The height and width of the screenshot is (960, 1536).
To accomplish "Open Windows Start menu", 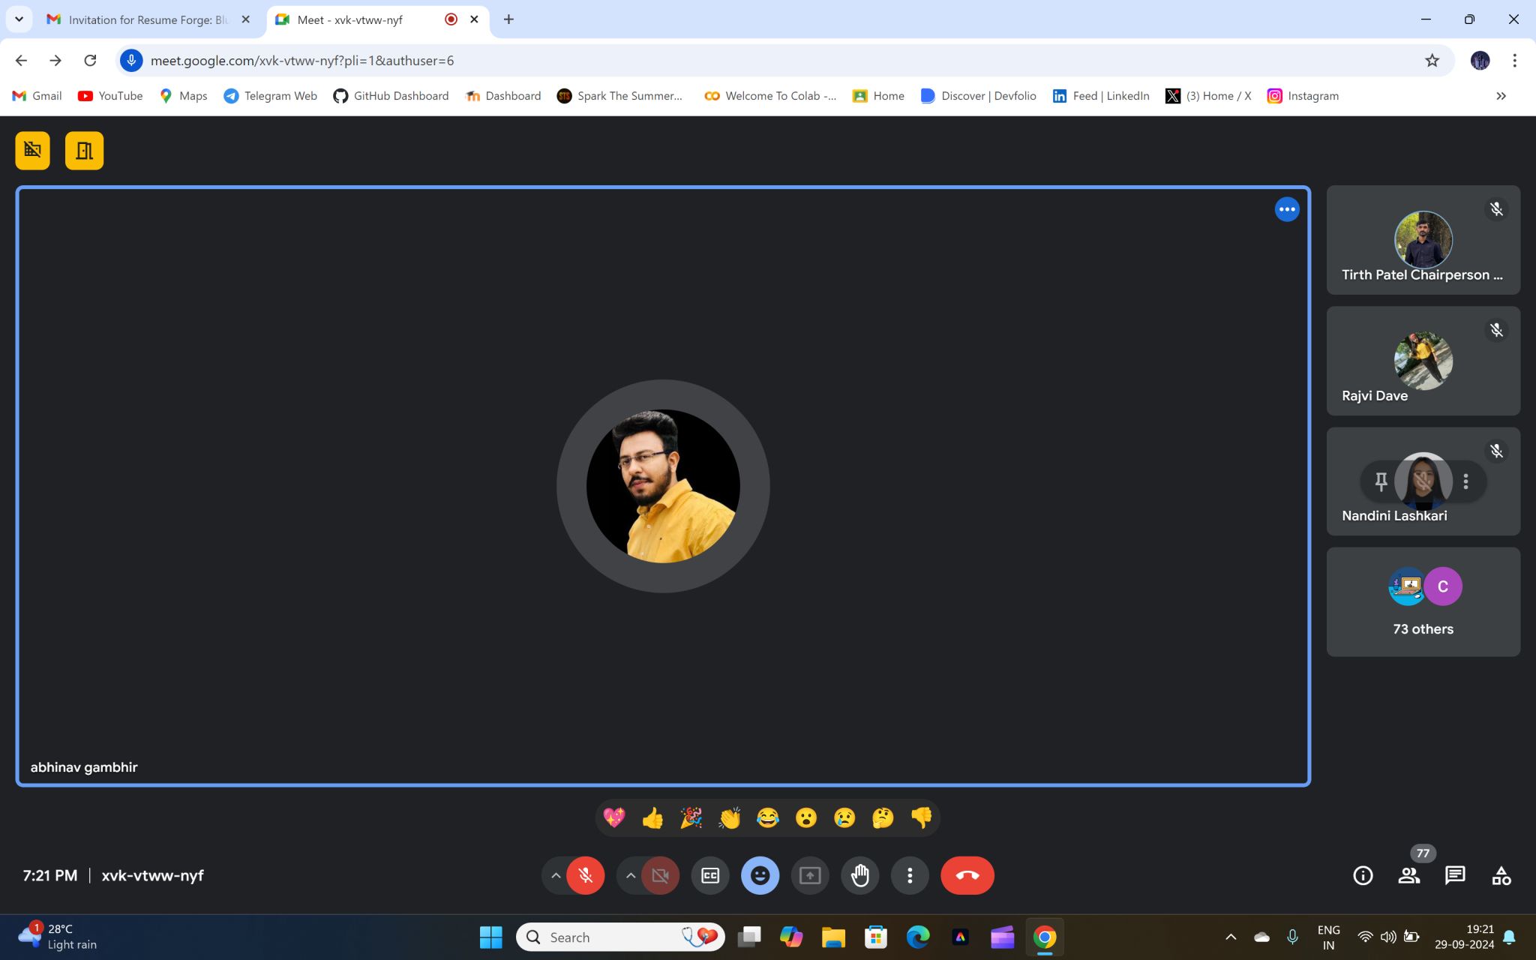I will (x=491, y=937).
